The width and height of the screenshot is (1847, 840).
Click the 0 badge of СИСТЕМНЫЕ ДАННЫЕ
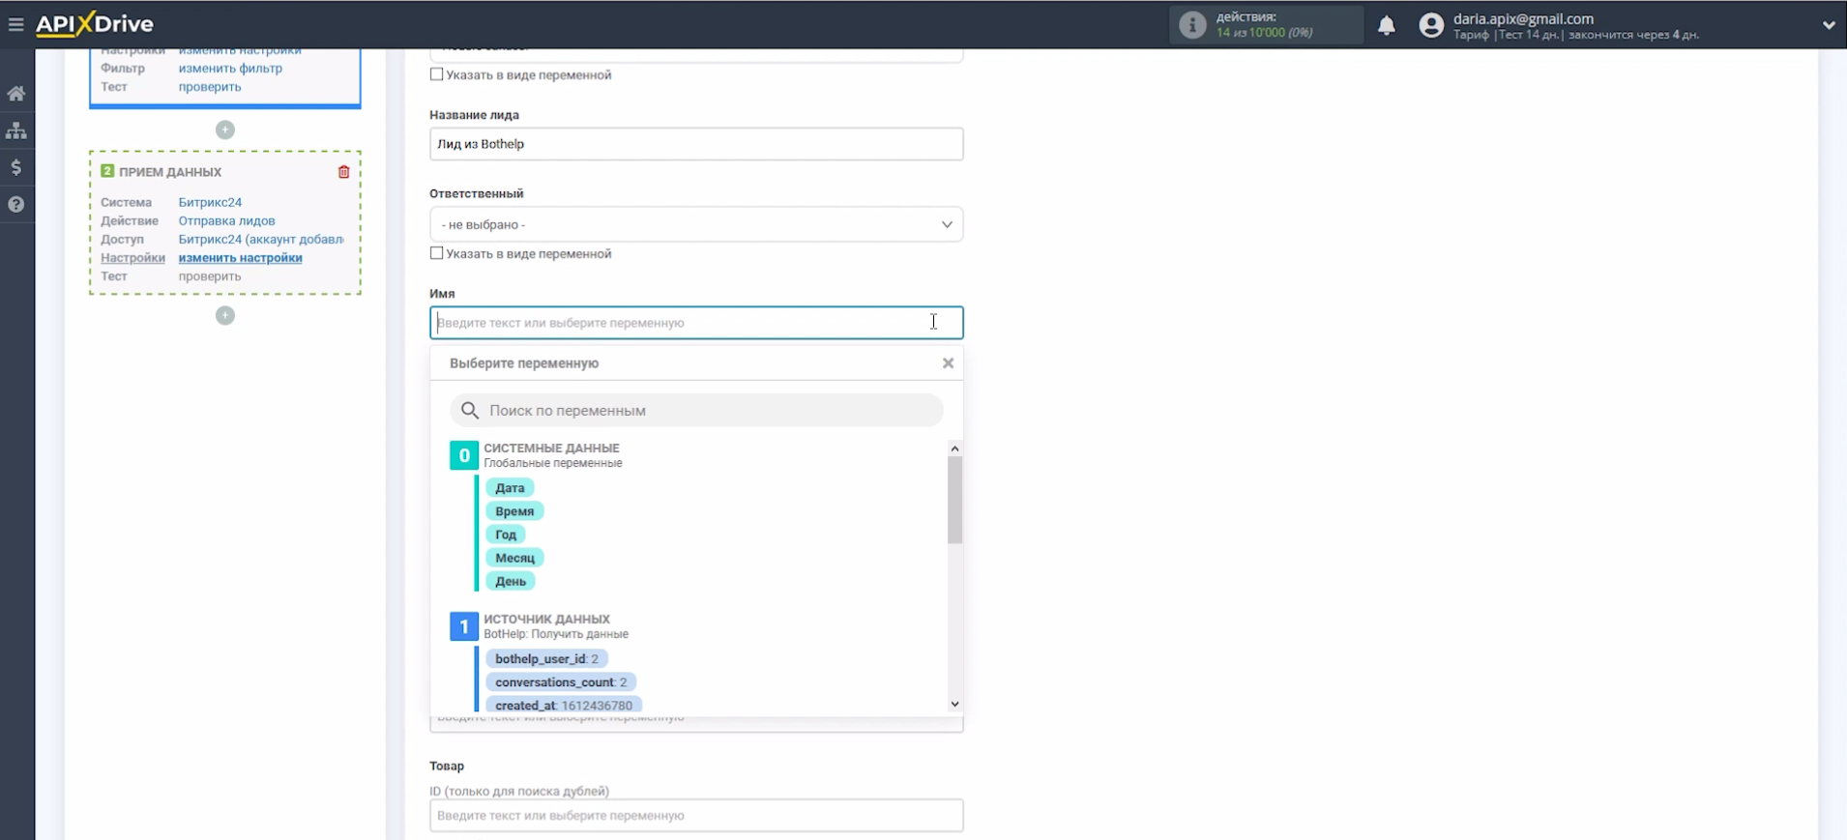464,455
